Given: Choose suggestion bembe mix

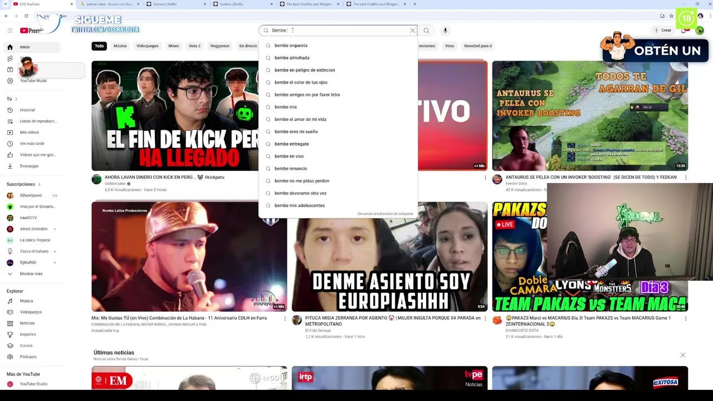Looking at the screenshot, I should click(338, 107).
